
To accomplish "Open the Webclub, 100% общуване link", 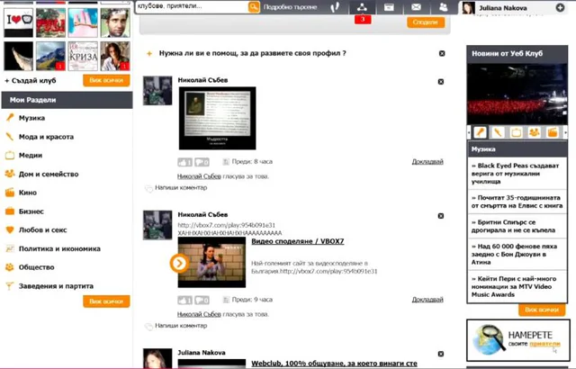I will 334,363.
